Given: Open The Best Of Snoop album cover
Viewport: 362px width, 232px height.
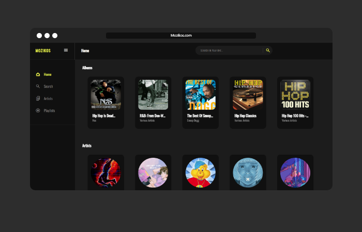Looking at the screenshot, I should (201, 94).
